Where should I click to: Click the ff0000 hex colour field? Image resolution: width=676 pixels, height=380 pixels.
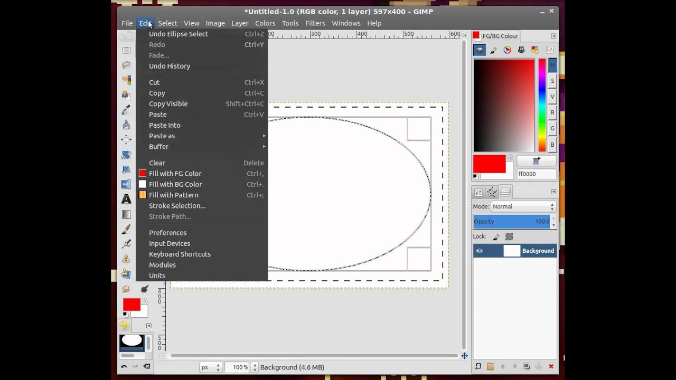pos(537,174)
